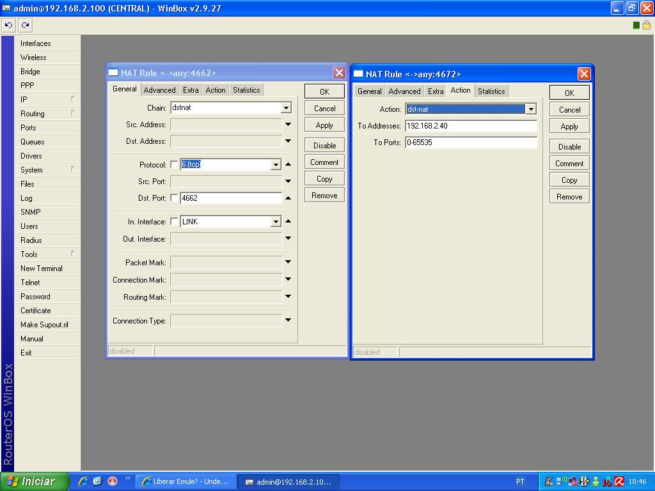Switch to General tab in 4672 rule
655x491 pixels.
tap(369, 91)
